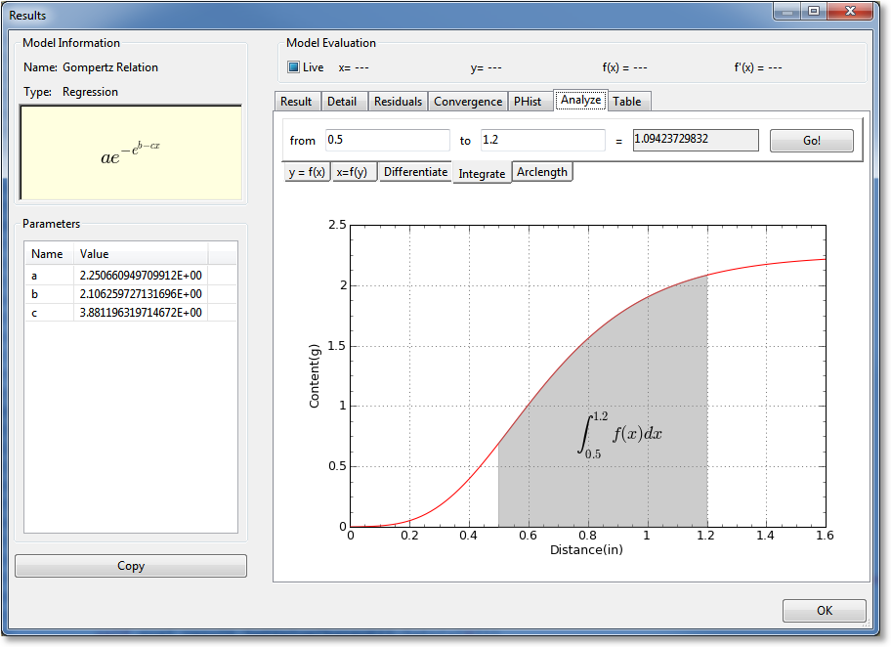891x647 pixels.
Task: Click parameter name 'c' cell
Action: [x=49, y=313]
